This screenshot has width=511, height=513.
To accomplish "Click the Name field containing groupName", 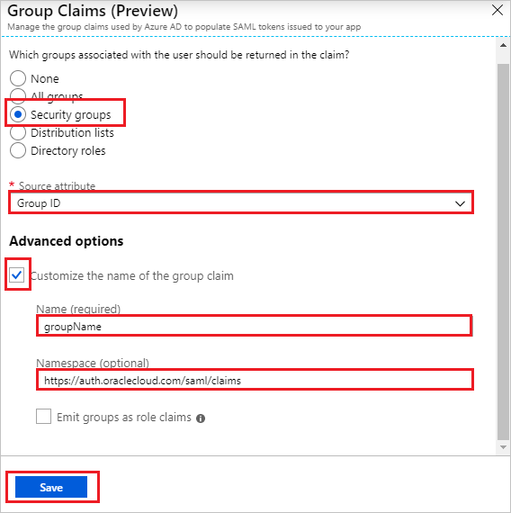I will pos(255,326).
